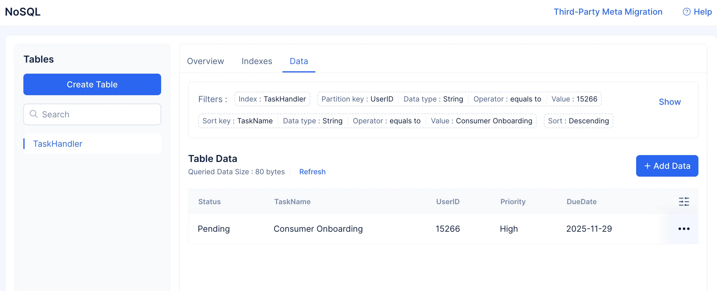
Task: Select TaskHandler in the tables list
Action: [x=58, y=144]
